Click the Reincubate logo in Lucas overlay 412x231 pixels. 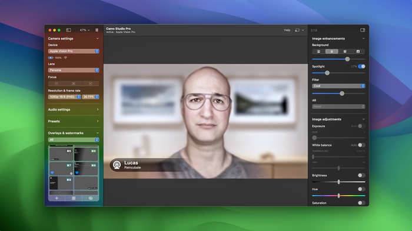tap(117, 165)
